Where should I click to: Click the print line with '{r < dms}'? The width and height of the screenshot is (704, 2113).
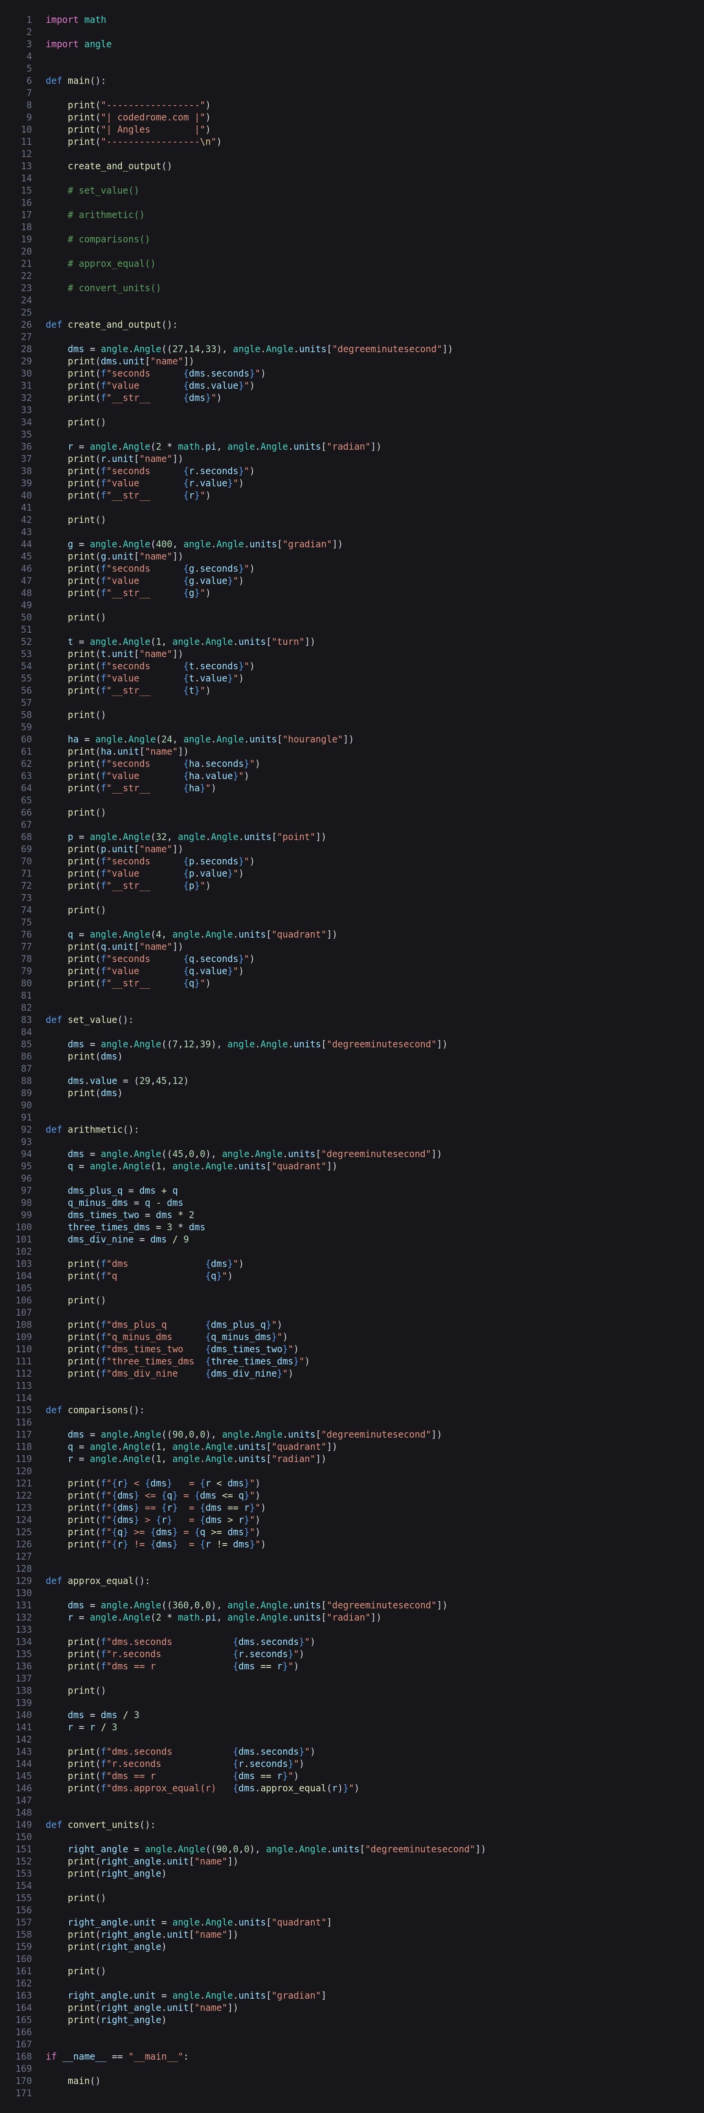coord(164,1483)
